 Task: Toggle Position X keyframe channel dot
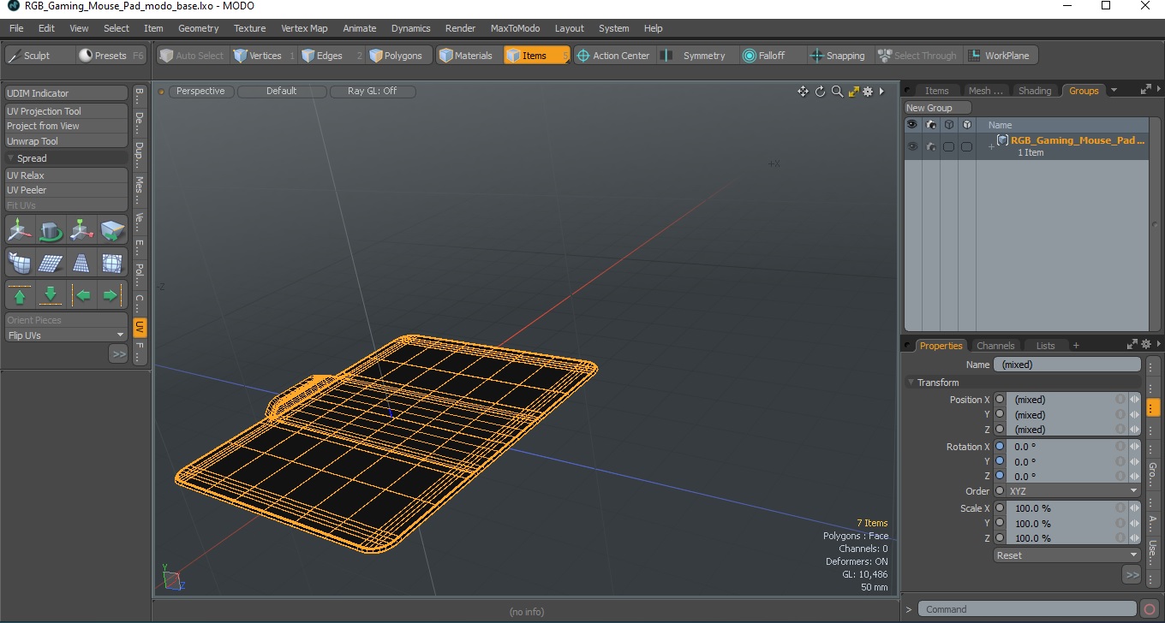1000,400
